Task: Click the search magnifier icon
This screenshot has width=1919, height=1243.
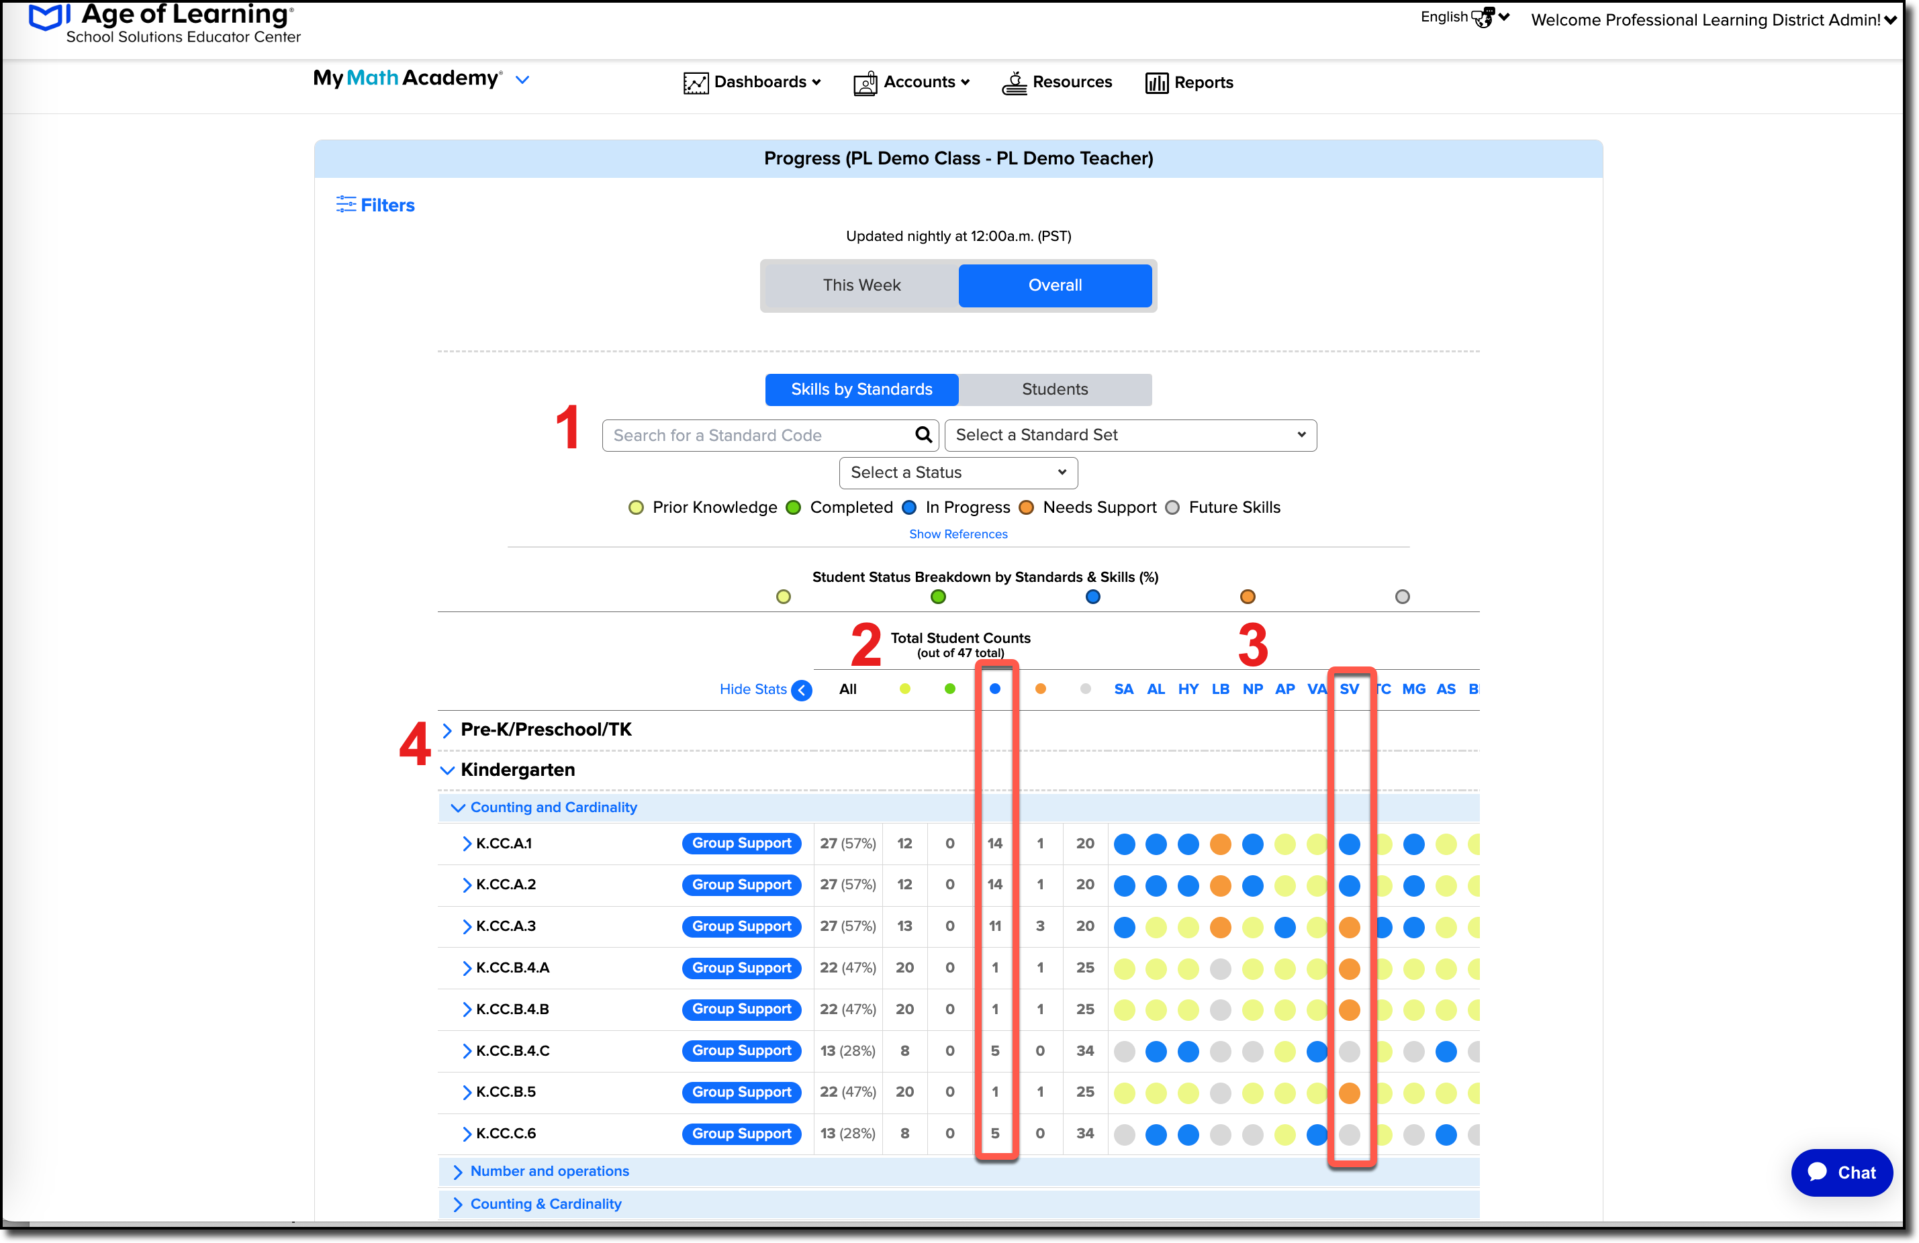Action: [x=924, y=436]
